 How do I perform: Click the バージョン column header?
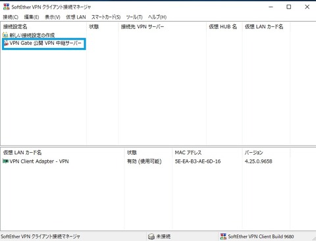click(266, 153)
